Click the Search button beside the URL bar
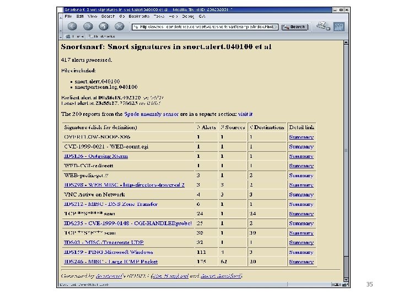The height and width of the screenshot is (298, 397). [x=295, y=27]
